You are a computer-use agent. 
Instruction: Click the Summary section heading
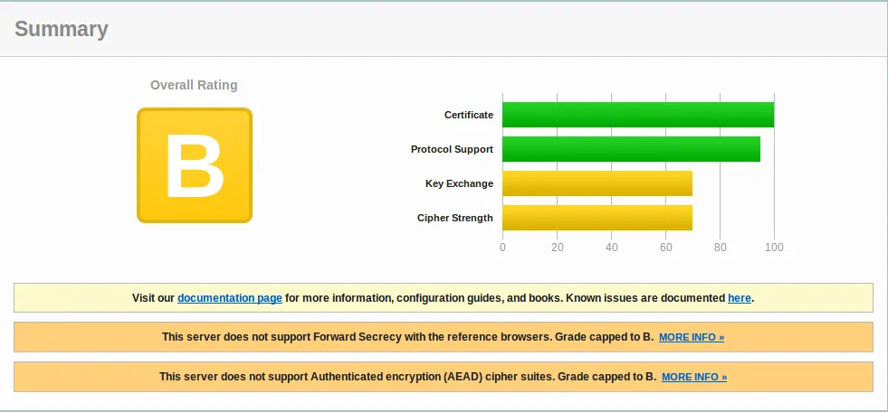click(62, 29)
